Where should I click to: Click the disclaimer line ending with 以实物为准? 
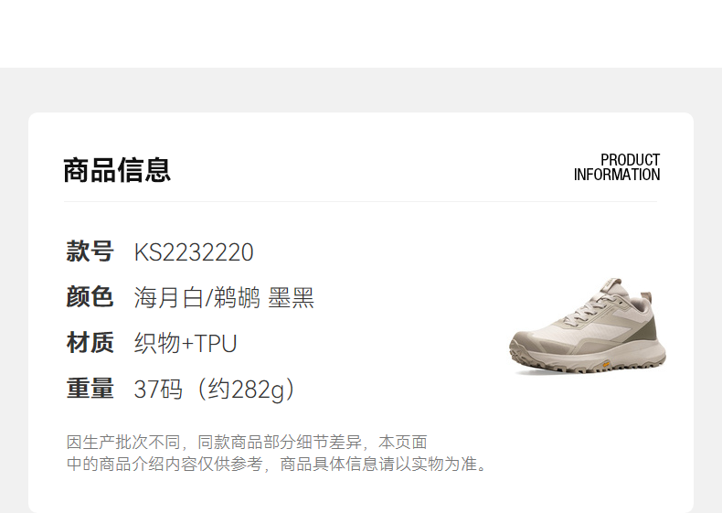[276, 464]
